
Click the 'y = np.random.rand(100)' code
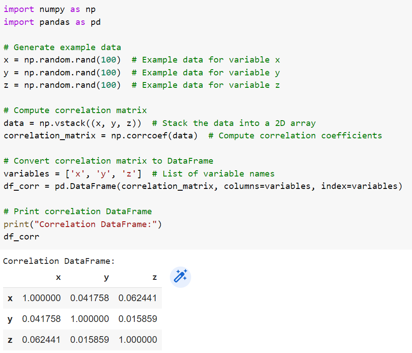tap(62, 73)
